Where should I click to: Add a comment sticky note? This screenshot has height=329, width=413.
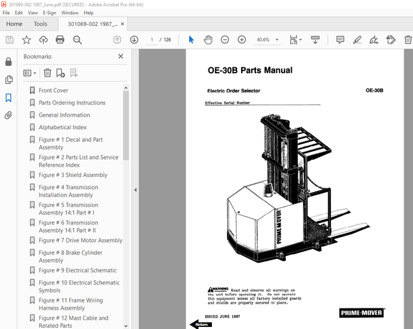(x=340, y=40)
